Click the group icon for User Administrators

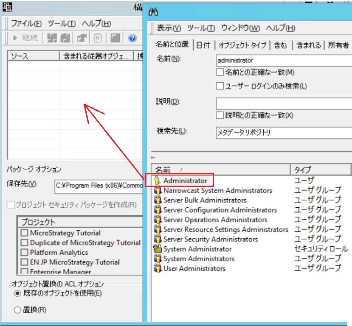click(158, 268)
